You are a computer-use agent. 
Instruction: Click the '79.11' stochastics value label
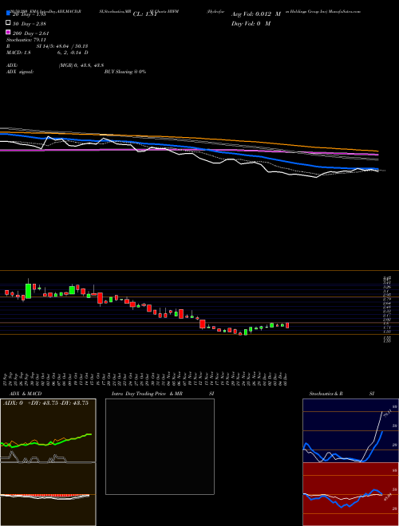pos(387,414)
